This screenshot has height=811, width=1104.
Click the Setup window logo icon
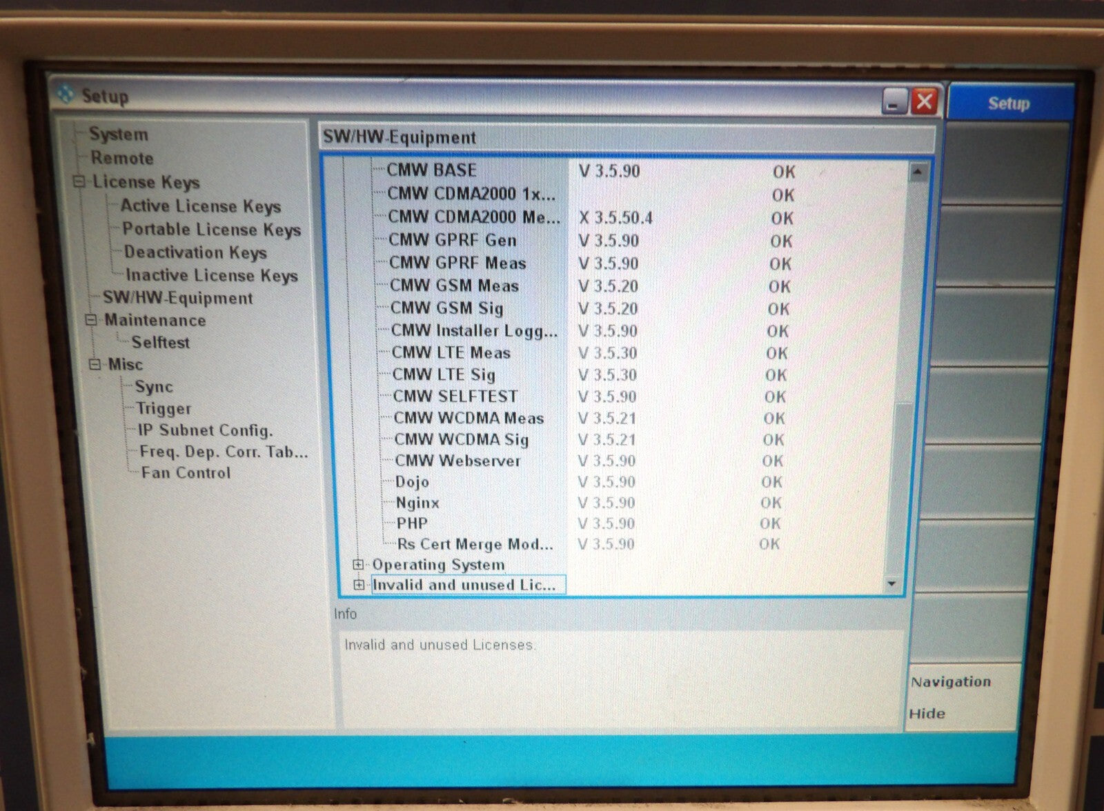[x=66, y=94]
